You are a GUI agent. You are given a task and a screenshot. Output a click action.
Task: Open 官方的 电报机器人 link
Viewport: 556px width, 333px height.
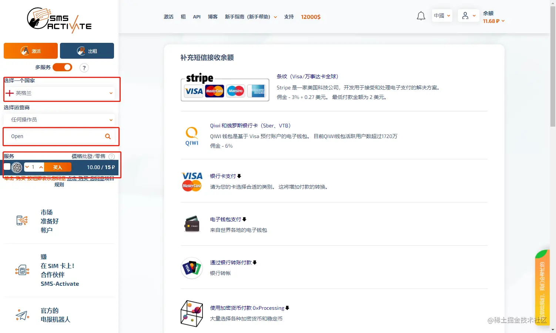pyautogui.click(x=56, y=315)
